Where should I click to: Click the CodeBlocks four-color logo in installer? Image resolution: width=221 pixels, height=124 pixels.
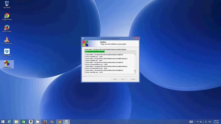click(x=85, y=43)
